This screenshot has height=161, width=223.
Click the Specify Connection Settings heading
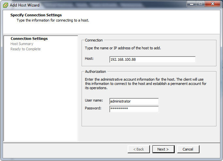pos(36,15)
